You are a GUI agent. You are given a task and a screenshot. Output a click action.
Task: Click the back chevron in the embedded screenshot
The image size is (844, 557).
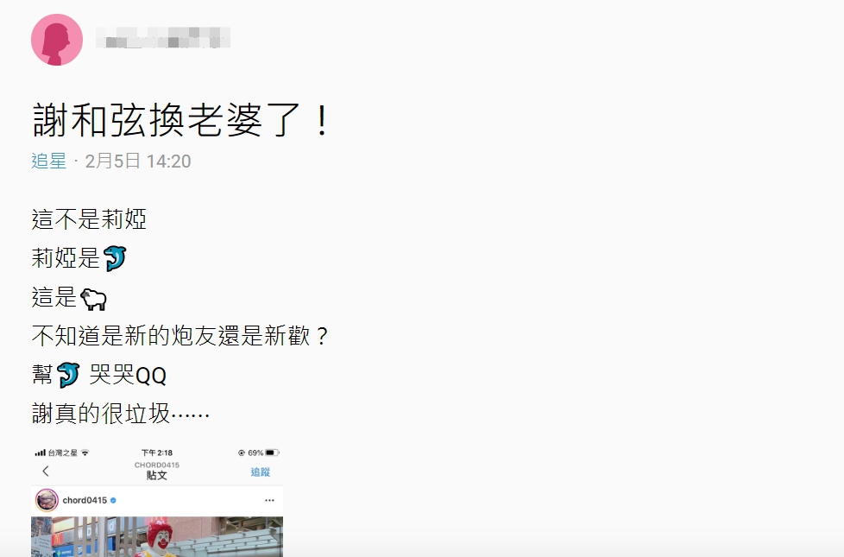[46, 472]
